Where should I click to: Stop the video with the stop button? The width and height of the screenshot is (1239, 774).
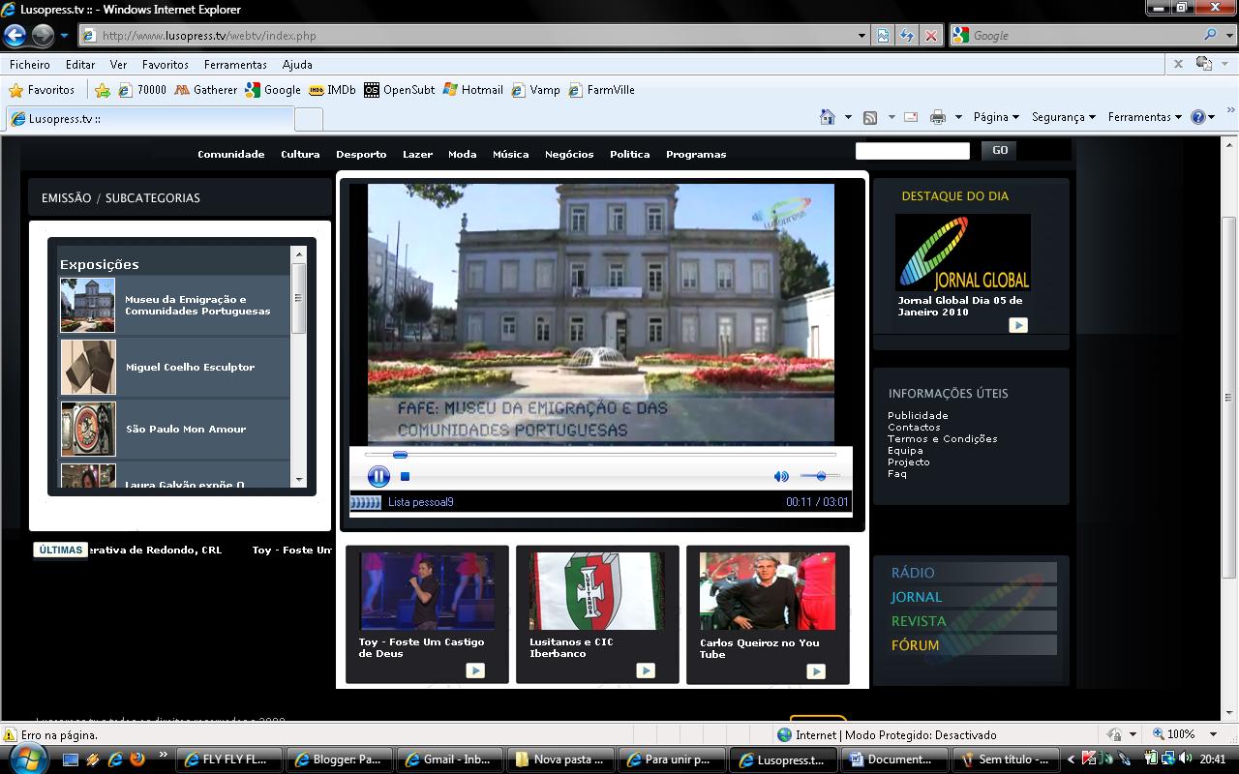pyautogui.click(x=406, y=476)
